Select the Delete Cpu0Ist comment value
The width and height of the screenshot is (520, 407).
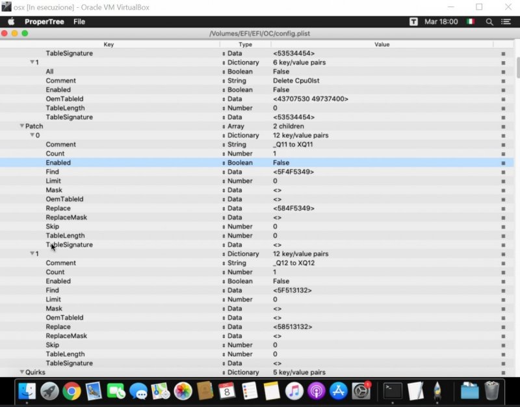(x=296, y=81)
